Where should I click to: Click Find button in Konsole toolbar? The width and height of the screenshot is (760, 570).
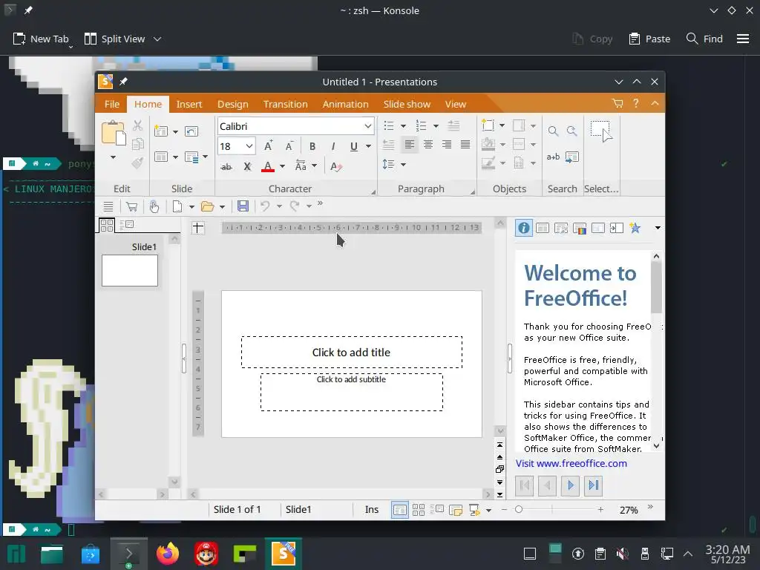point(704,39)
